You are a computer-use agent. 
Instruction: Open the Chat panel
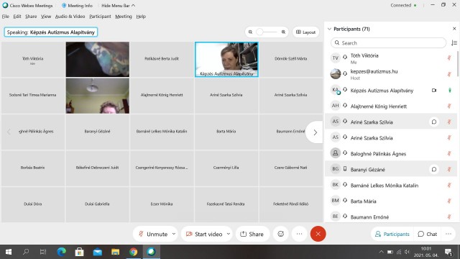[x=428, y=234]
